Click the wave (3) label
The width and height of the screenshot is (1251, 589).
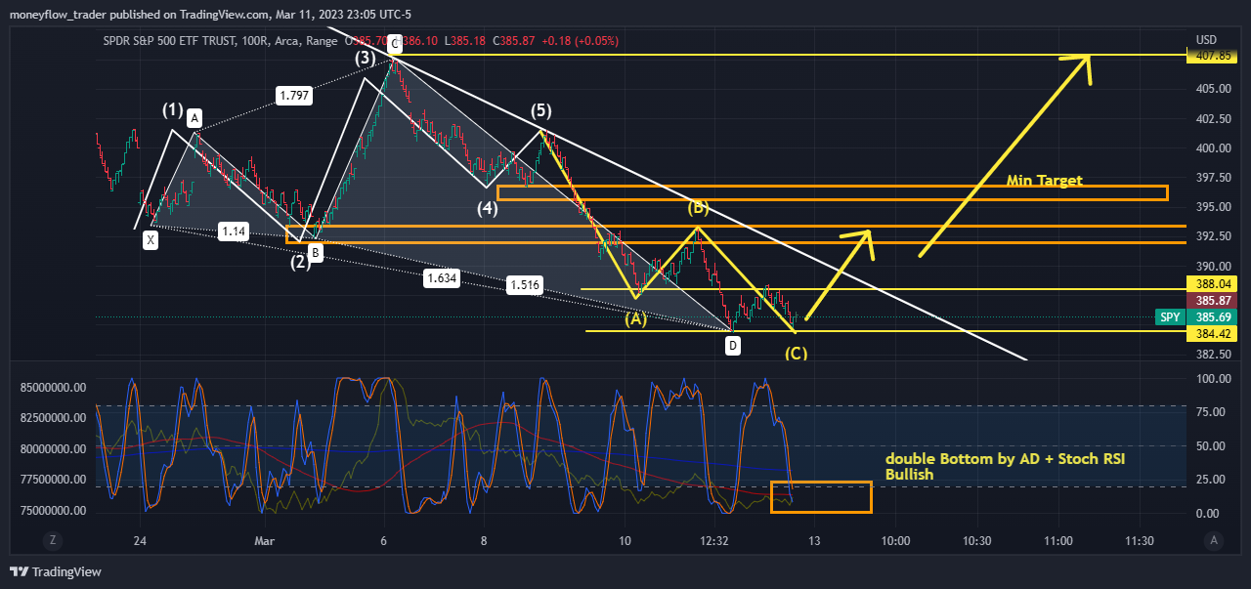click(x=366, y=59)
